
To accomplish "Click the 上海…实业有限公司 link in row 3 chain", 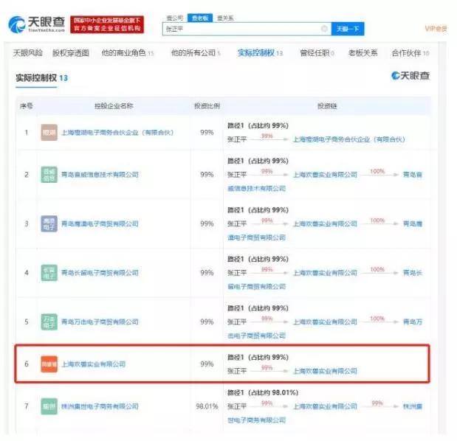I will point(326,223).
